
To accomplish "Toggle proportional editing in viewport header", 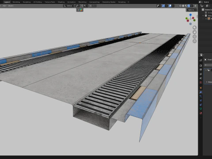I will click(x=91, y=6).
